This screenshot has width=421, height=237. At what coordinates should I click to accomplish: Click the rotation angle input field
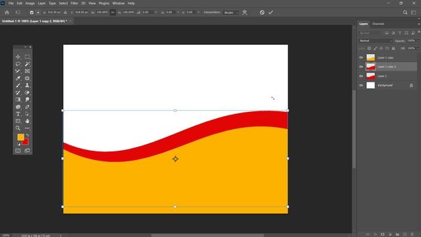(x=148, y=13)
